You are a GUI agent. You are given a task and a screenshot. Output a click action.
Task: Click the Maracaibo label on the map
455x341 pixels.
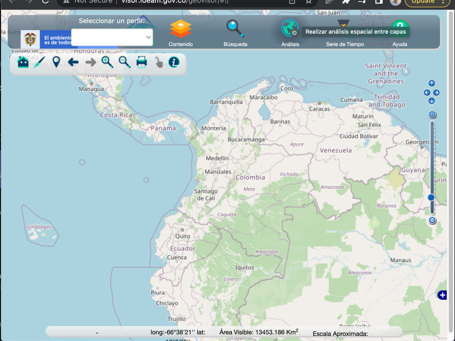pyautogui.click(x=264, y=97)
